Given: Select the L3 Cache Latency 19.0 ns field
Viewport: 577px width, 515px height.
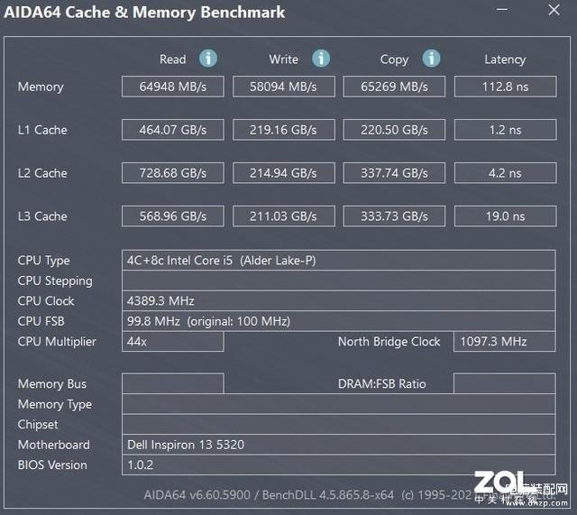Looking at the screenshot, I should (x=505, y=216).
